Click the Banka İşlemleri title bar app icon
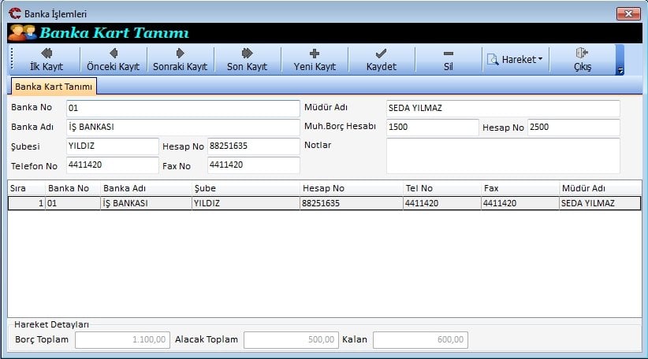 tap(15, 13)
